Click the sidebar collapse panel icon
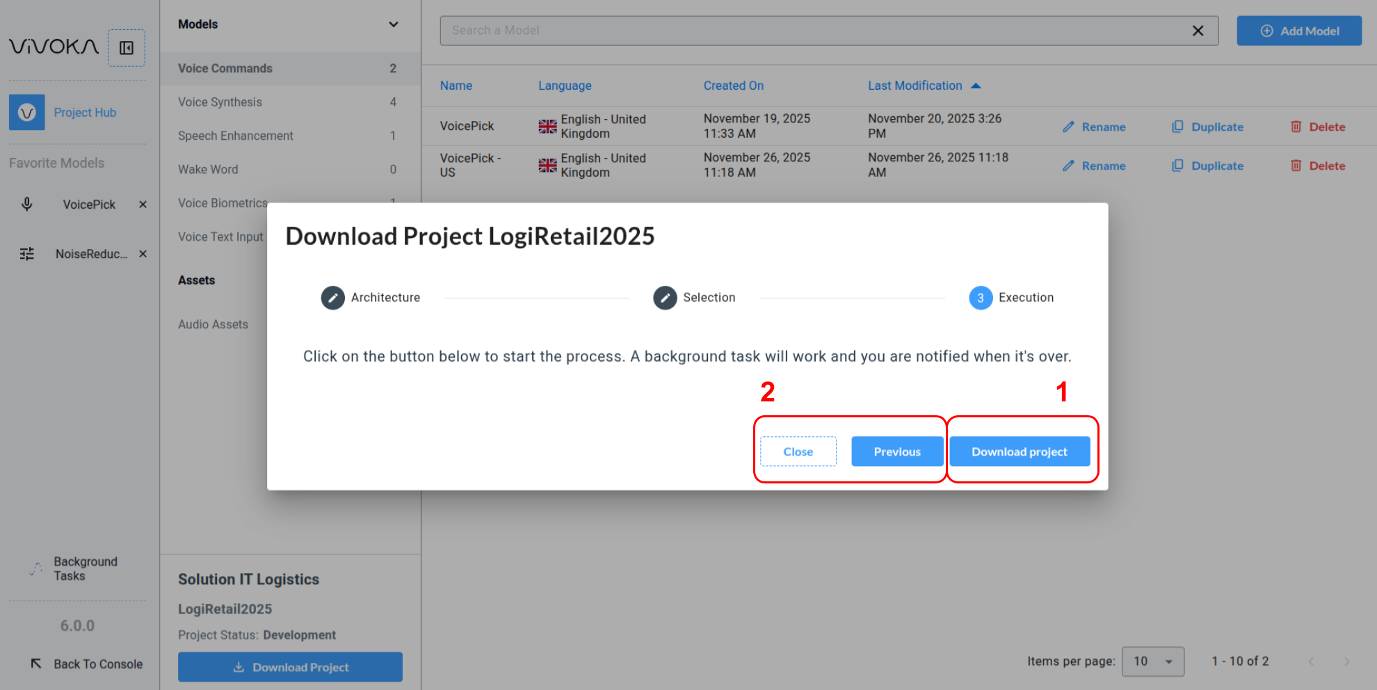The image size is (1377, 690). pos(127,48)
